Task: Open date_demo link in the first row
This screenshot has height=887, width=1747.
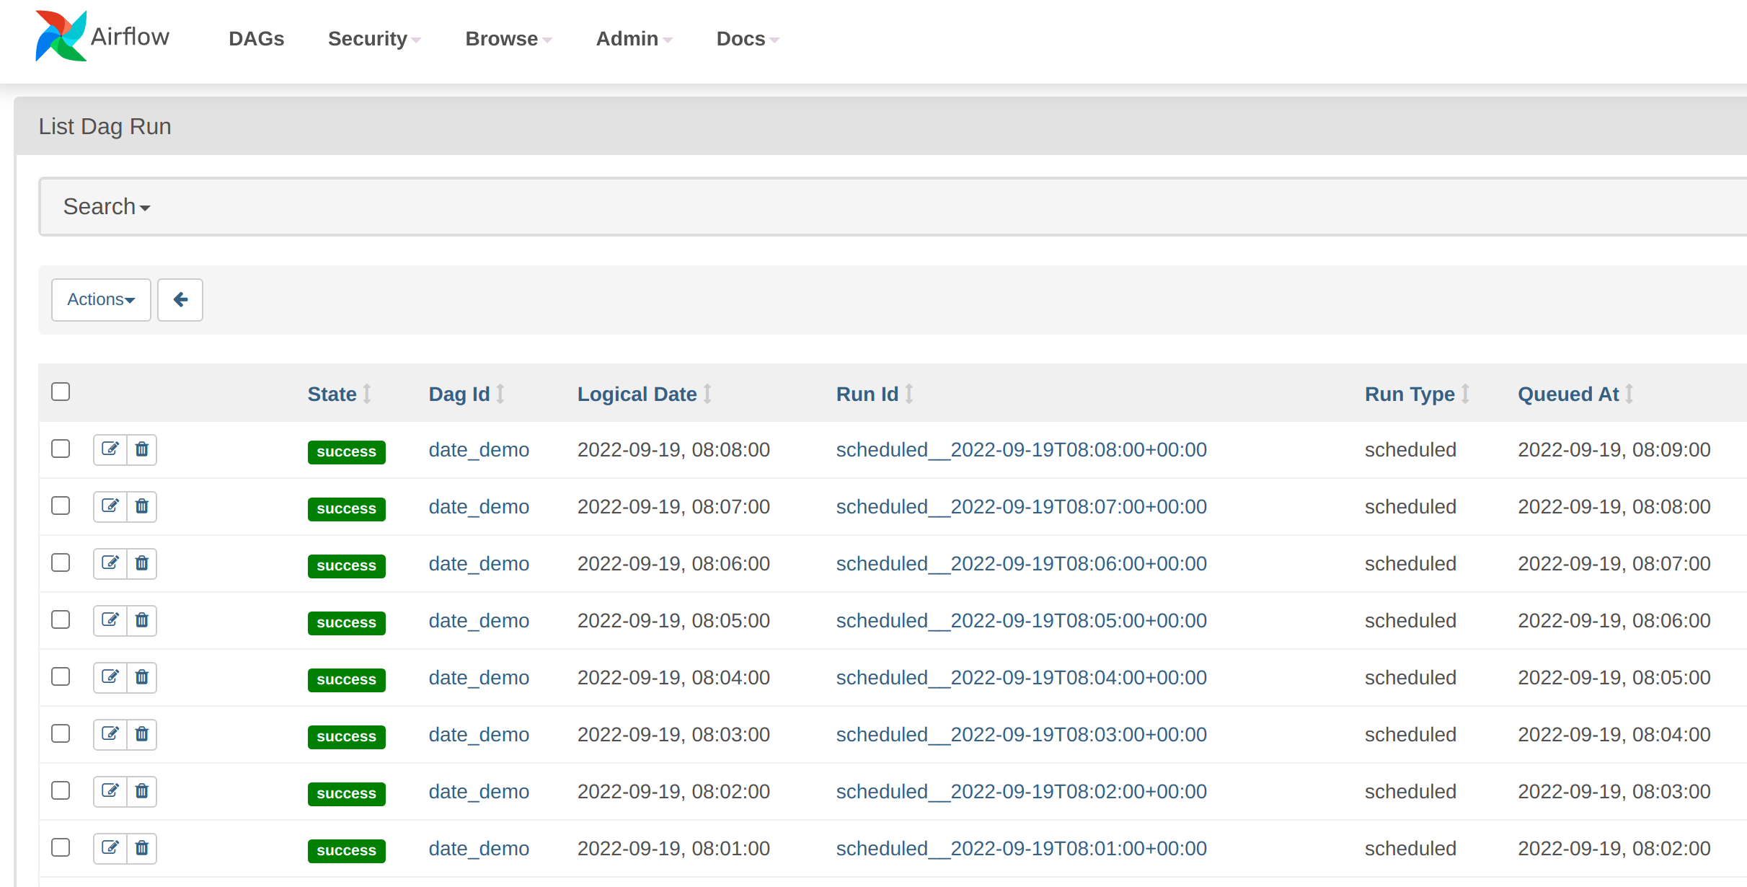Action: coord(479,450)
